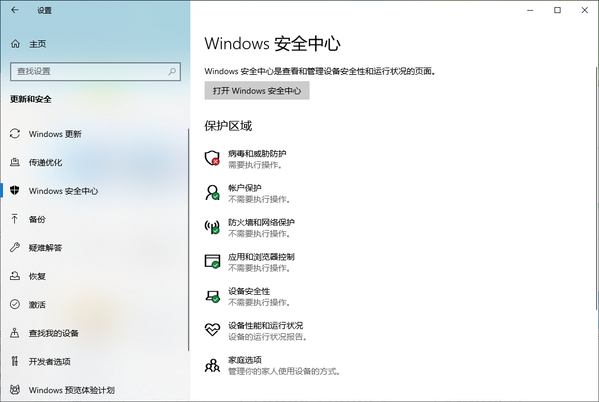Go to 主页 settings home
The width and height of the screenshot is (599, 402).
coord(37,44)
